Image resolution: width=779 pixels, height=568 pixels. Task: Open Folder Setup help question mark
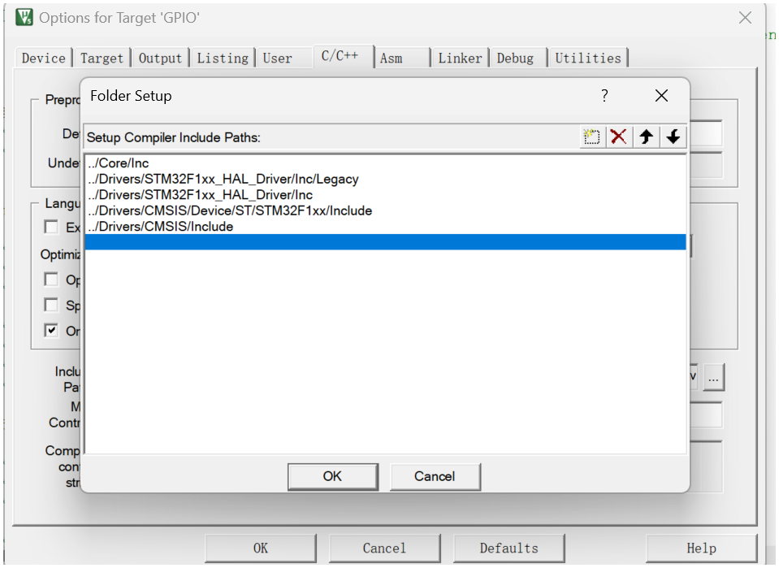click(x=604, y=95)
